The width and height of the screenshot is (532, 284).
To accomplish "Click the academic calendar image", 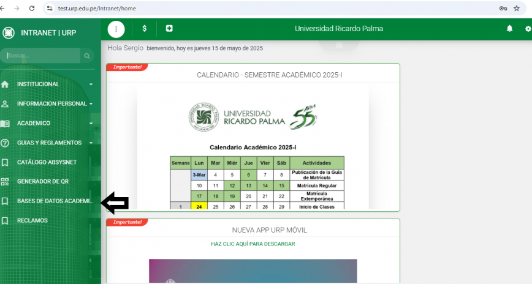I will tap(253, 146).
